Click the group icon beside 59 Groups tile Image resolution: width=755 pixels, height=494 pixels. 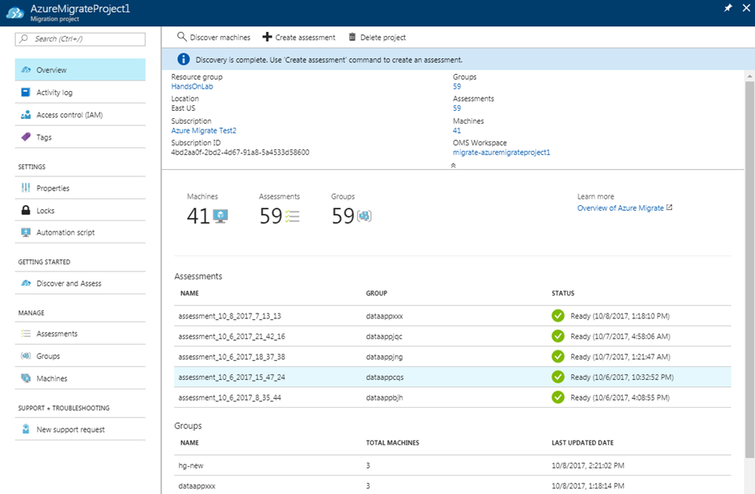(x=364, y=216)
